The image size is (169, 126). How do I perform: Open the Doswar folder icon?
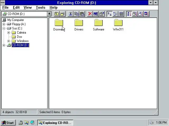pyautogui.click(x=59, y=23)
